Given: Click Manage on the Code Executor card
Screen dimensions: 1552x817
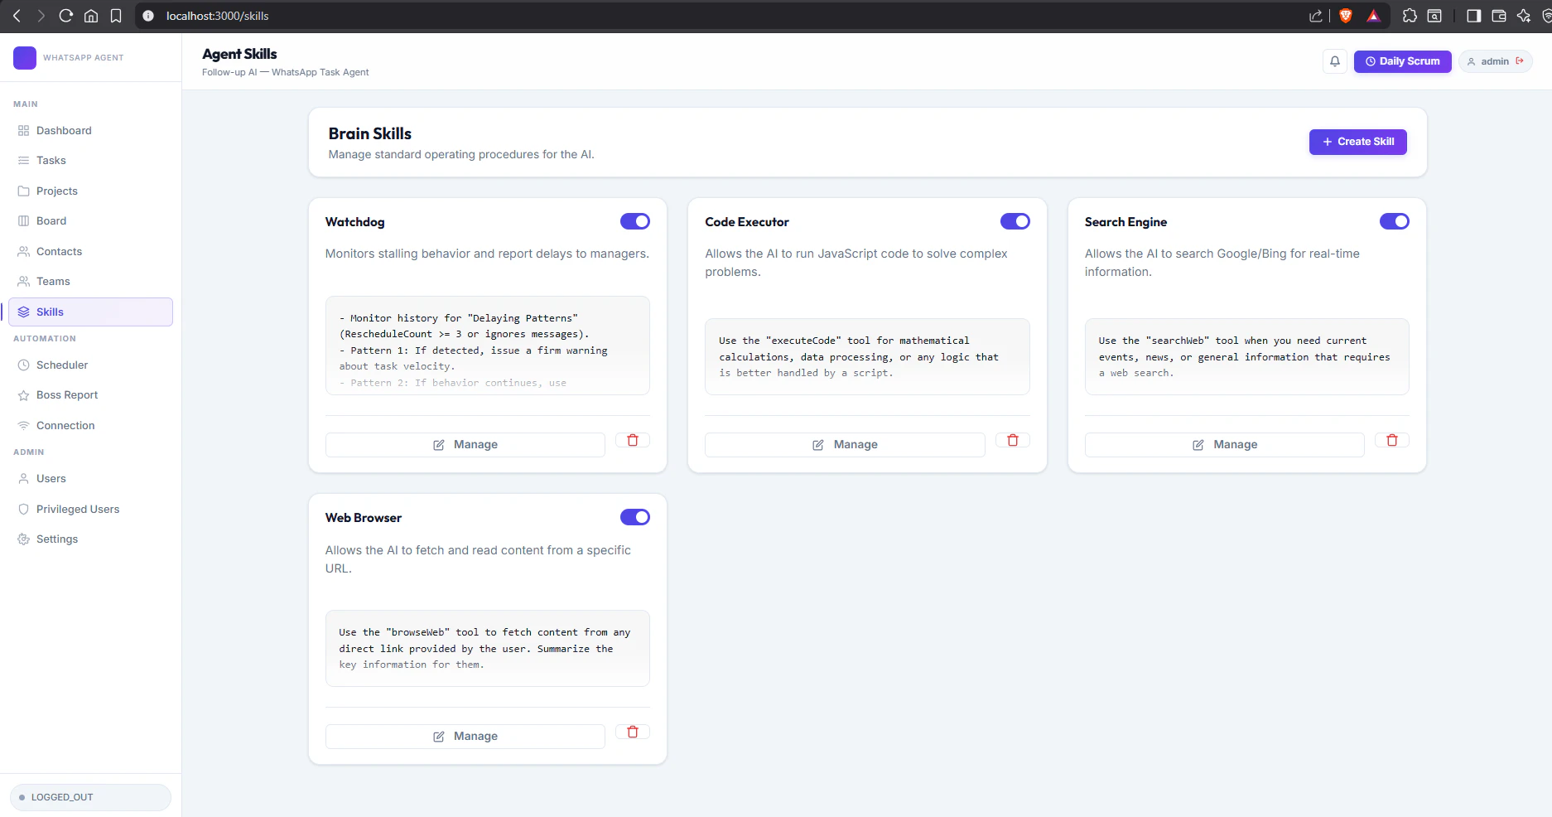Looking at the screenshot, I should [844, 444].
